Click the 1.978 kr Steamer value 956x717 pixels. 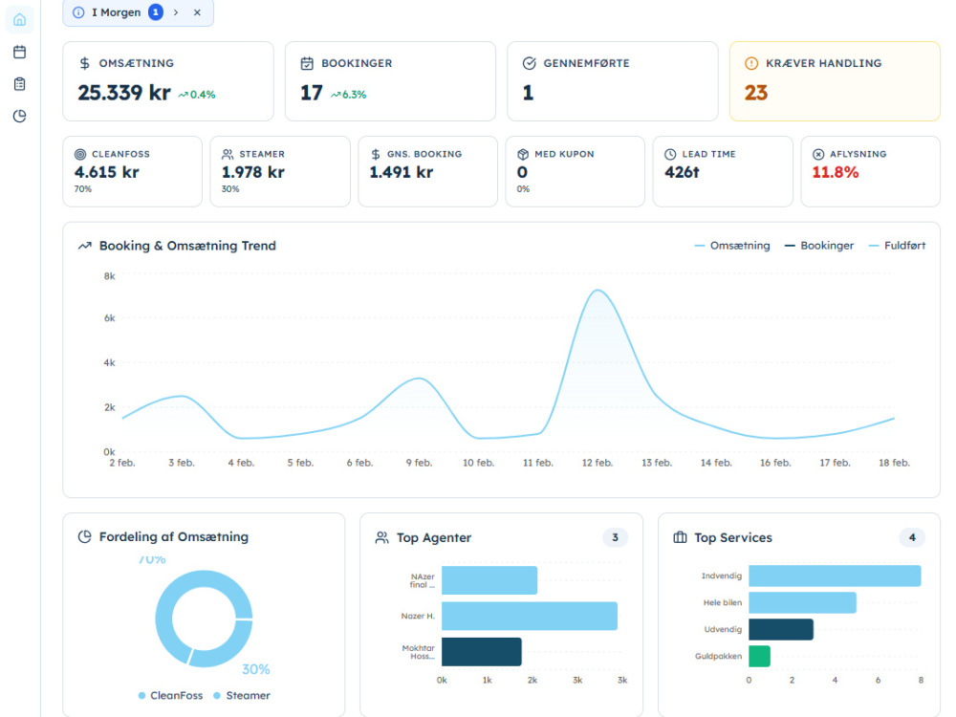point(253,172)
